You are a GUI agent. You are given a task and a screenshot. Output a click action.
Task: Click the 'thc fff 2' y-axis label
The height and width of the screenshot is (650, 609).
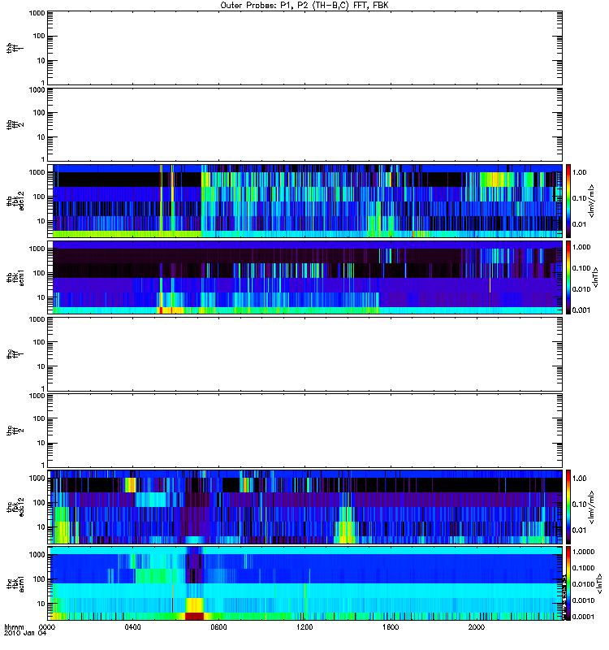15,430
